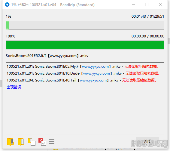Viewport: 170px width, 151px height.
Task: Minimize the Bandizip window
Action: coord(133,5)
